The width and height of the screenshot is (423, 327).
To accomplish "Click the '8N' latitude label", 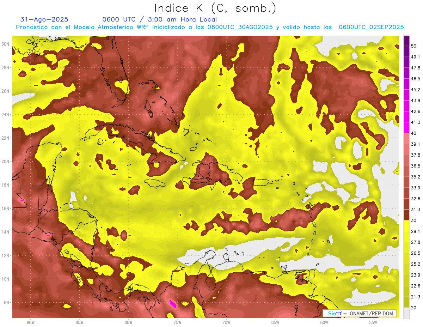I will pyautogui.click(x=7, y=303).
